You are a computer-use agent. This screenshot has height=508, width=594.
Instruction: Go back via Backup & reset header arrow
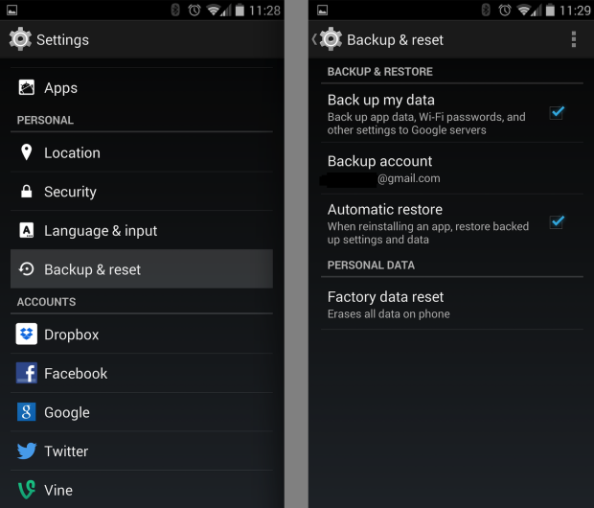click(314, 39)
